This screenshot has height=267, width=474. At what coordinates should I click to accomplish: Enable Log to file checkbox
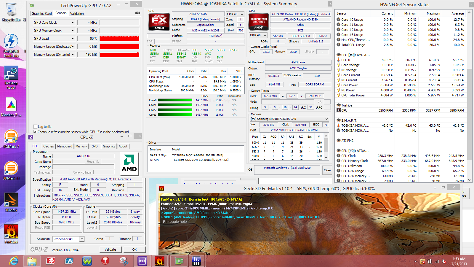[35, 126]
